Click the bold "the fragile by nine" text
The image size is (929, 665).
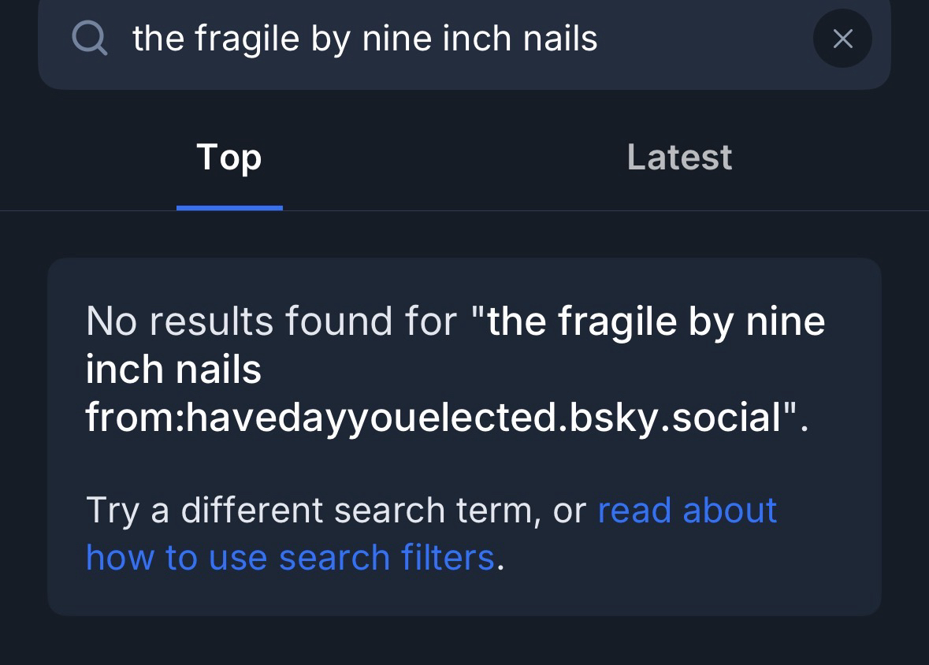click(x=656, y=321)
